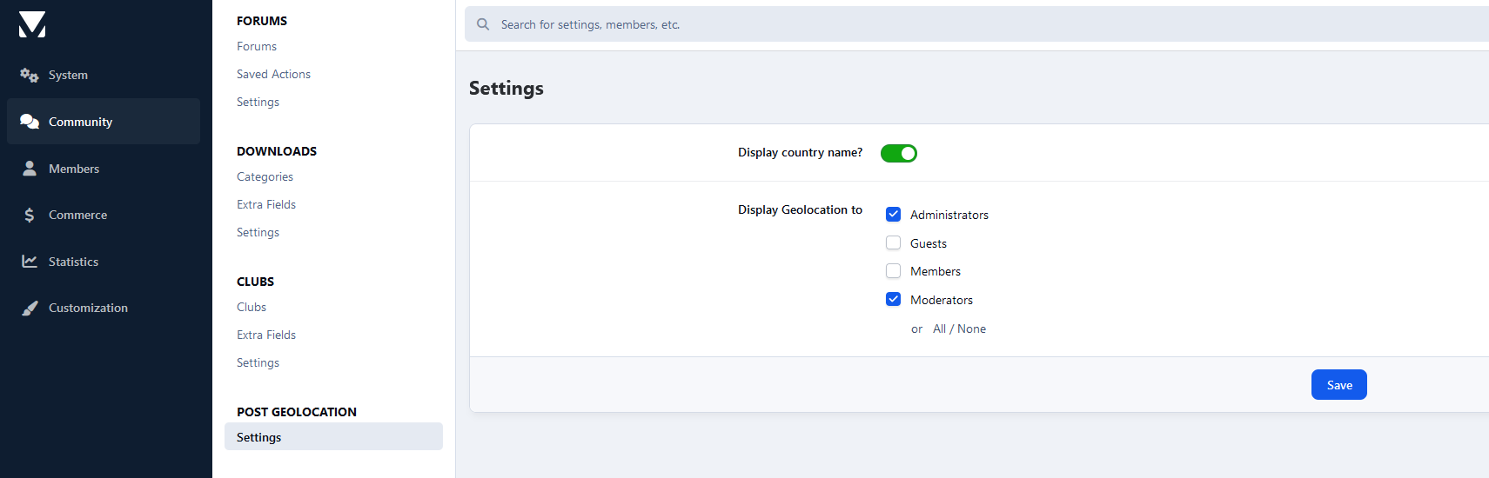The width and height of the screenshot is (1489, 478).
Task: Uncheck the Moderators checkbox
Action: click(893, 300)
